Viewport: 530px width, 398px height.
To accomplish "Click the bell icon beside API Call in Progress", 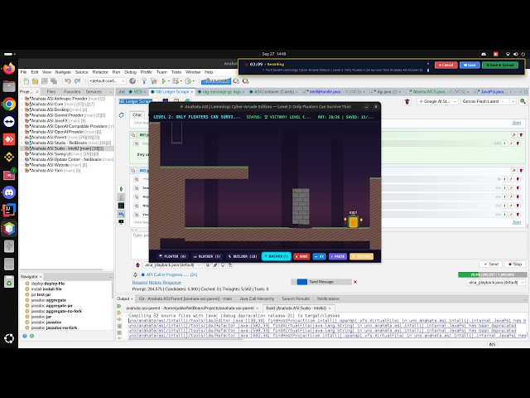I will tap(135, 274).
